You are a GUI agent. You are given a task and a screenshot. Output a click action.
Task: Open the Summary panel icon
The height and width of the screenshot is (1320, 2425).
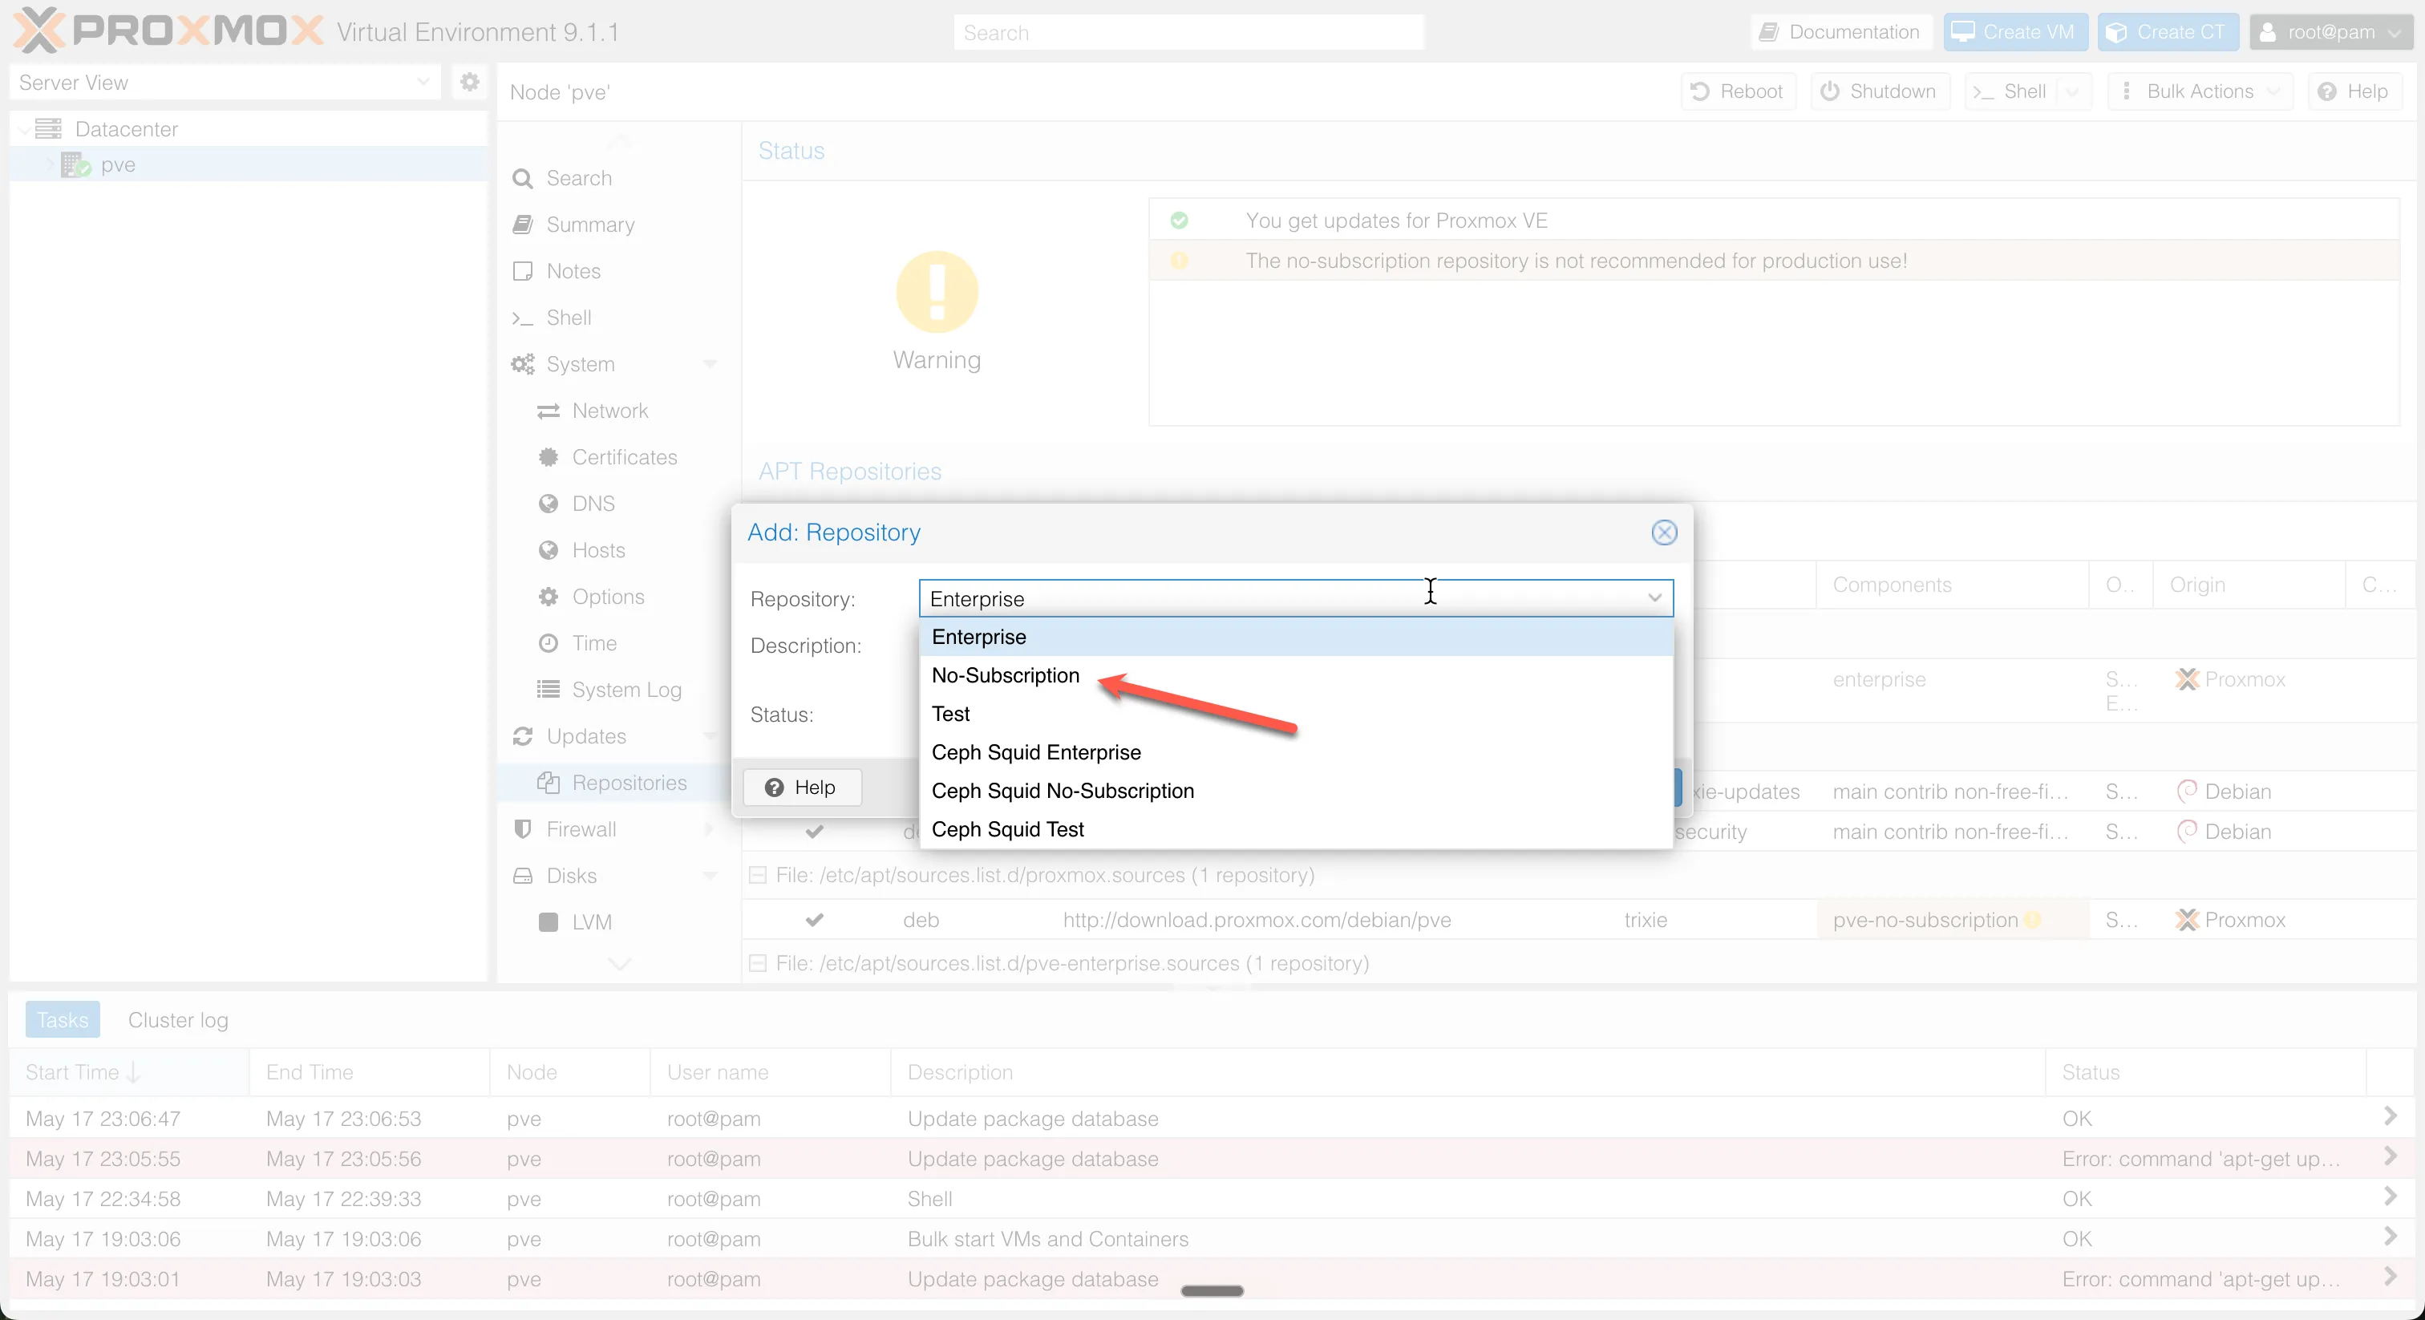(x=523, y=224)
